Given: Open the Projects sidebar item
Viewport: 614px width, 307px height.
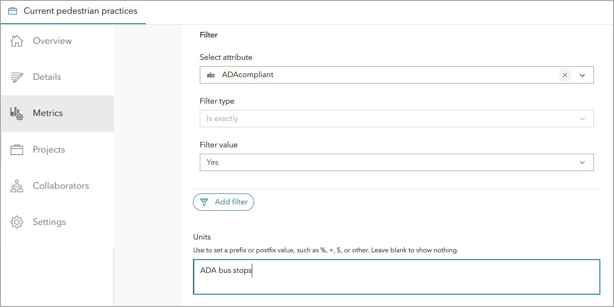Looking at the screenshot, I should pyautogui.click(x=49, y=150).
